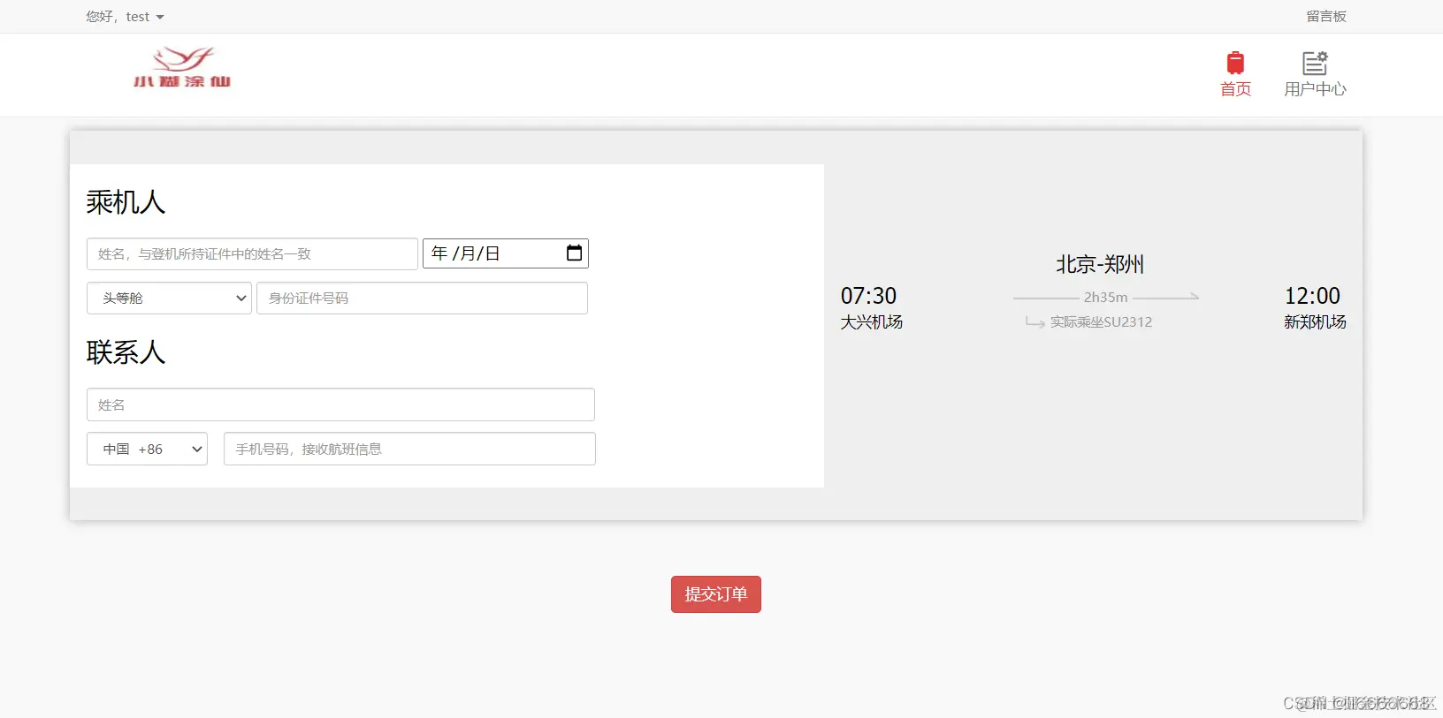Click the 提交订单 submit button
1443x718 pixels.
click(x=716, y=594)
